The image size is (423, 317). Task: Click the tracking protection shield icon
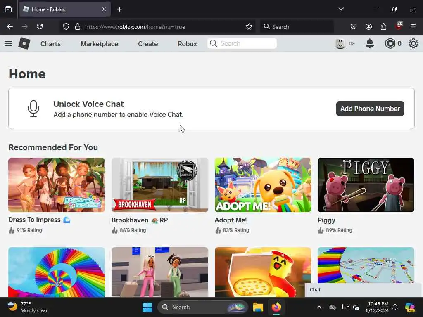click(x=66, y=27)
